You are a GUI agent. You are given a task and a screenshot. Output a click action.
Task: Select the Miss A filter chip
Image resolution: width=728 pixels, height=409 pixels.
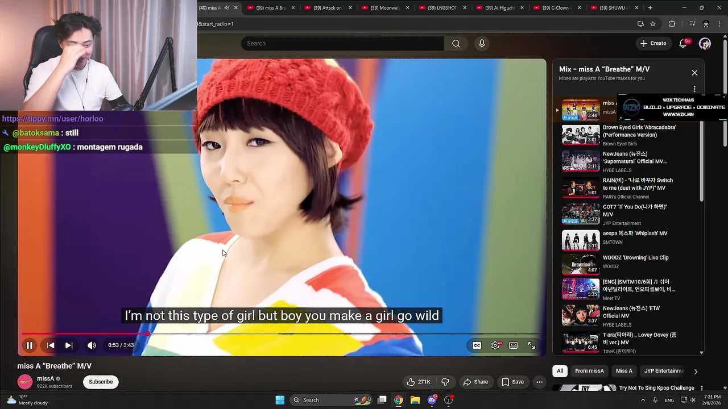tap(624, 371)
